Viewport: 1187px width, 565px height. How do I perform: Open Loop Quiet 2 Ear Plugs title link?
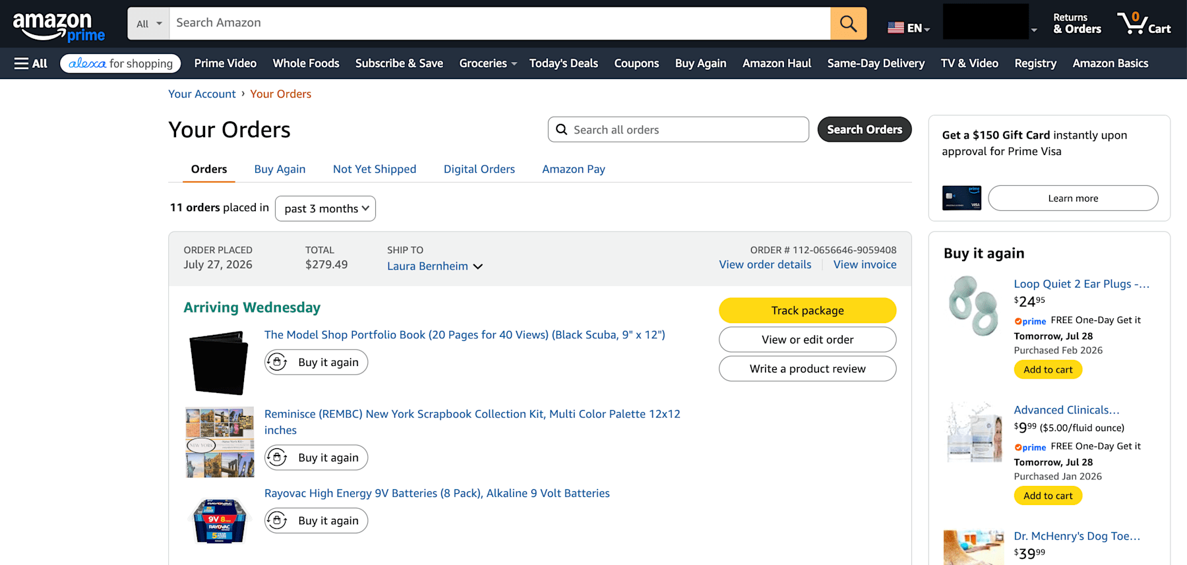tap(1081, 283)
